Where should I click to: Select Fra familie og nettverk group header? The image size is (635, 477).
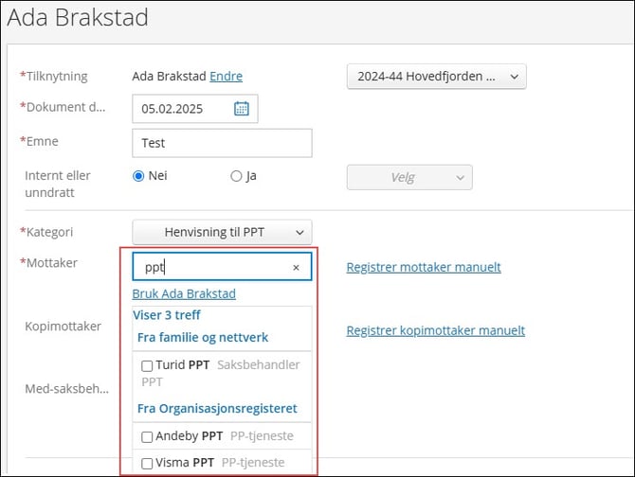[204, 337]
